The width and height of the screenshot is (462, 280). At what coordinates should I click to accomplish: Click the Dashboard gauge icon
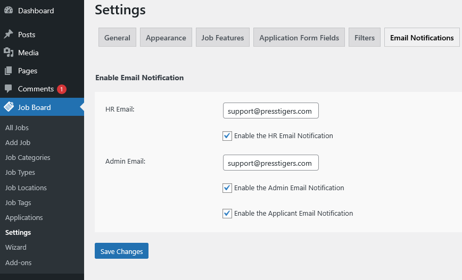pyautogui.click(x=9, y=11)
